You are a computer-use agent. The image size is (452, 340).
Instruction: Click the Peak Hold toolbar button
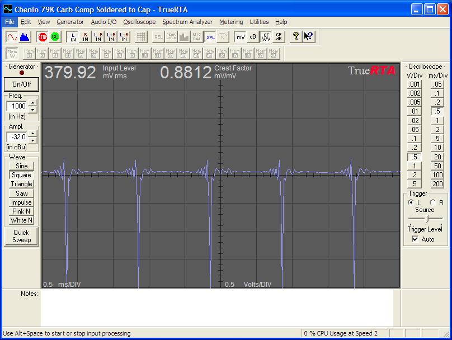pyautogui.click(x=171, y=37)
